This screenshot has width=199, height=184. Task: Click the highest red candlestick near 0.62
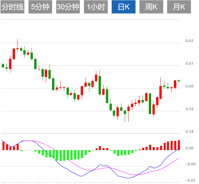18,48
